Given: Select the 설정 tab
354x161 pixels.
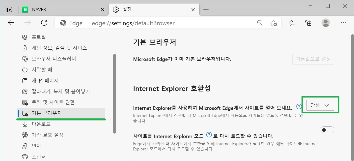Looking at the screenshot, I should tap(154, 10).
